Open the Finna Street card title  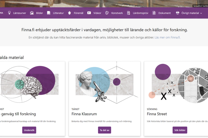tap(157, 114)
